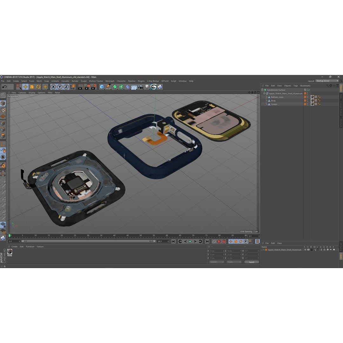
Task: Toggle Autokeying red button
Action: (x=224, y=241)
